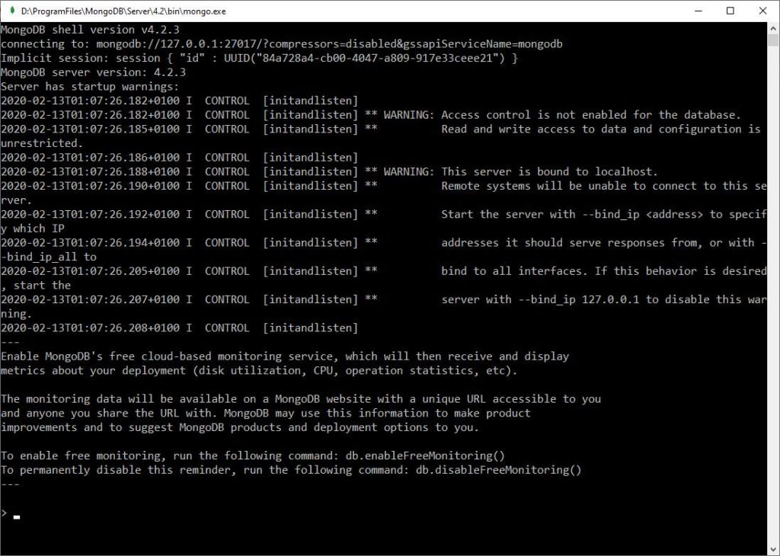Click 'MongoDB server version: 4.2.3' text
Viewport: 780px width, 556px height.
93,72
